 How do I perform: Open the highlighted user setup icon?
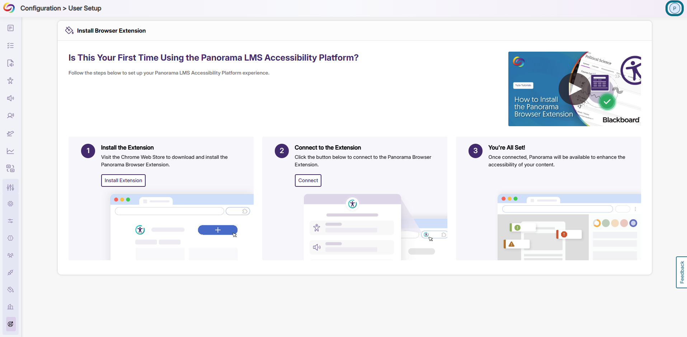[10, 324]
